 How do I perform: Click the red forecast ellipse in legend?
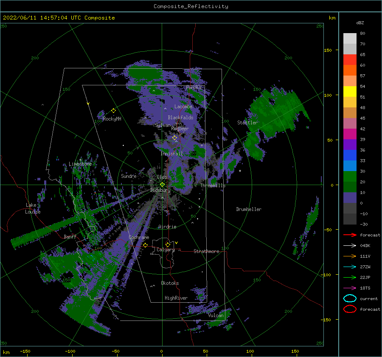(x=350, y=309)
